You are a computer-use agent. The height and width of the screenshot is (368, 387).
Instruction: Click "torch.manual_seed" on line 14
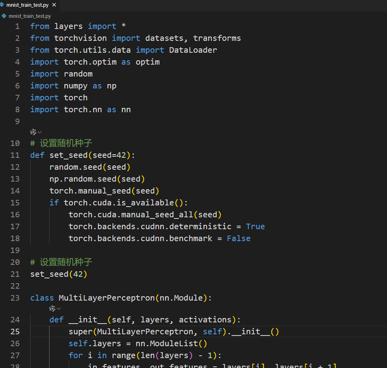(x=90, y=191)
